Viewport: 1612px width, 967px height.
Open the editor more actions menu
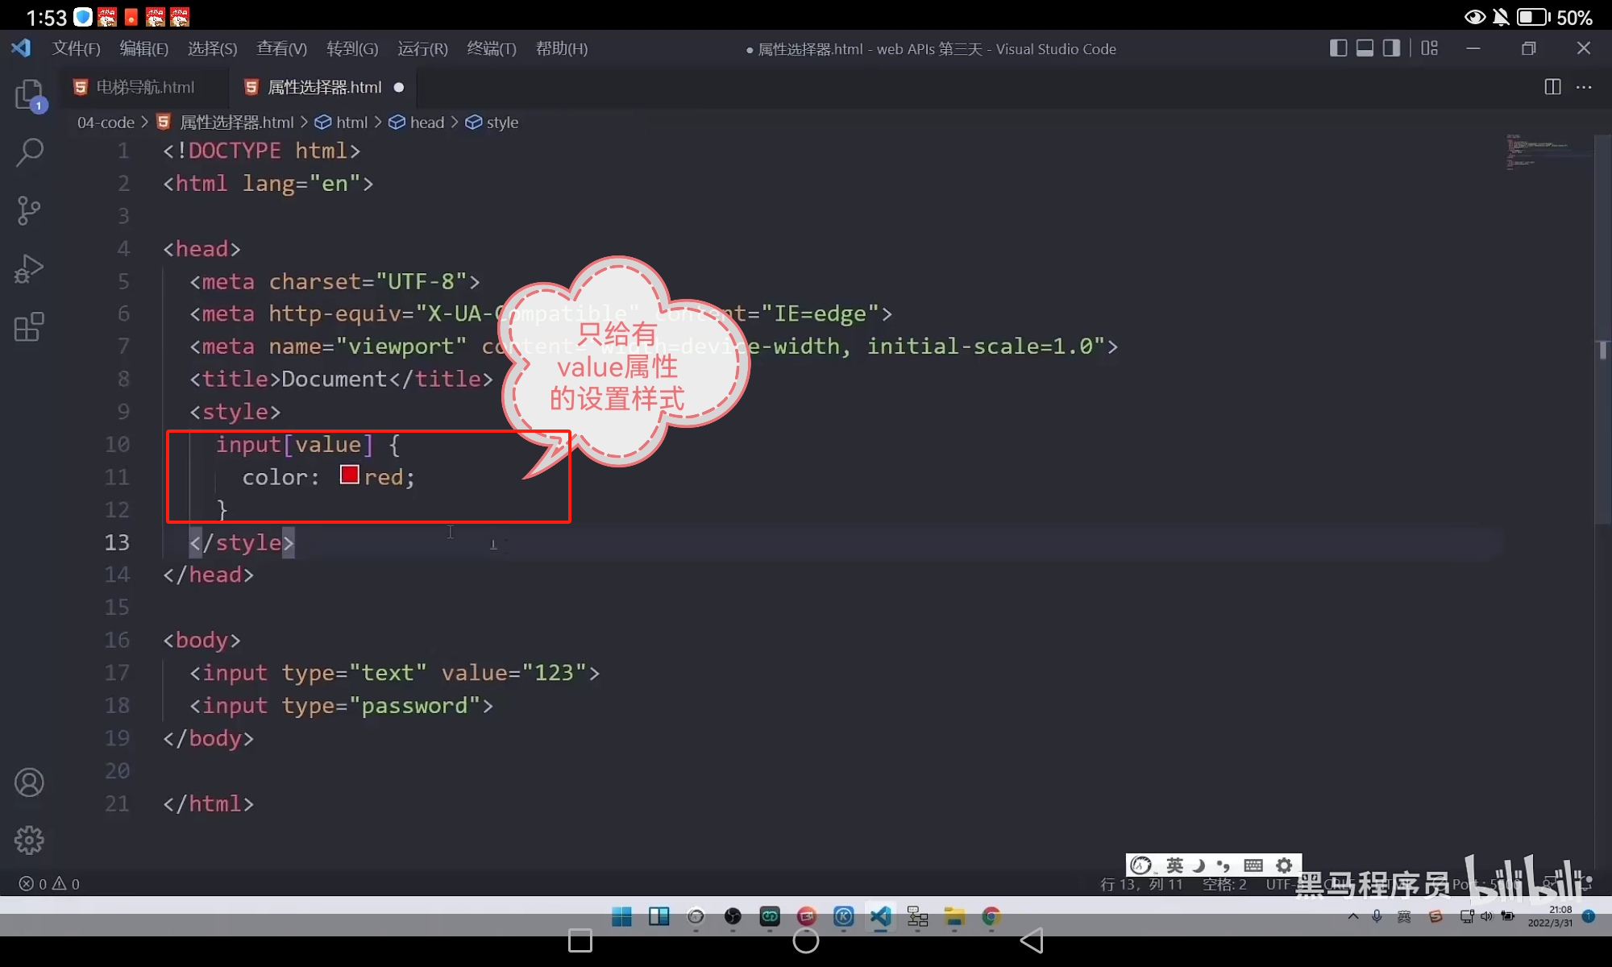click(1583, 87)
